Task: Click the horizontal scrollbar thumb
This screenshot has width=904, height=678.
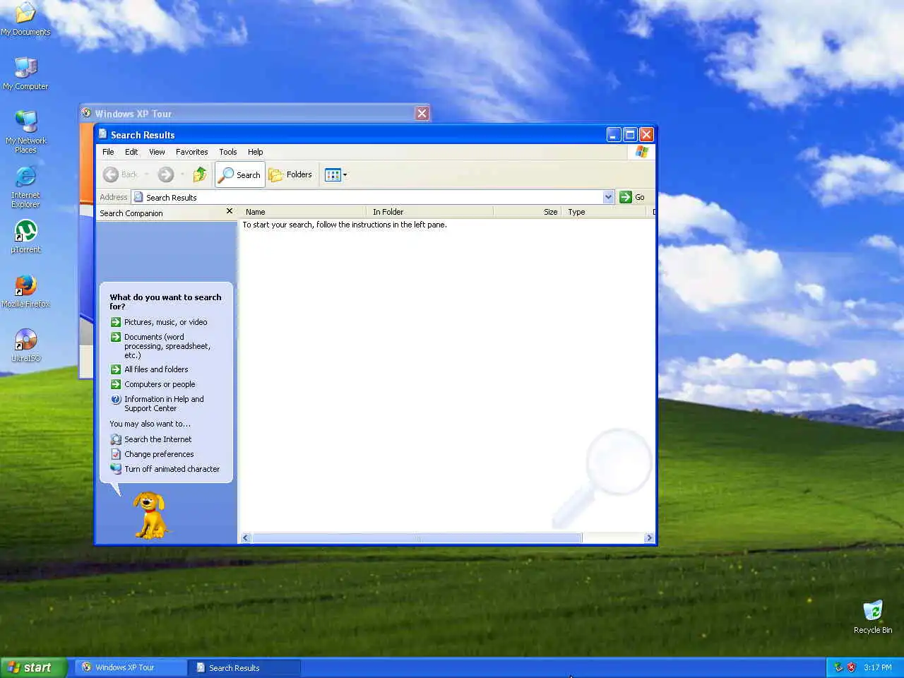Action: coord(417,538)
